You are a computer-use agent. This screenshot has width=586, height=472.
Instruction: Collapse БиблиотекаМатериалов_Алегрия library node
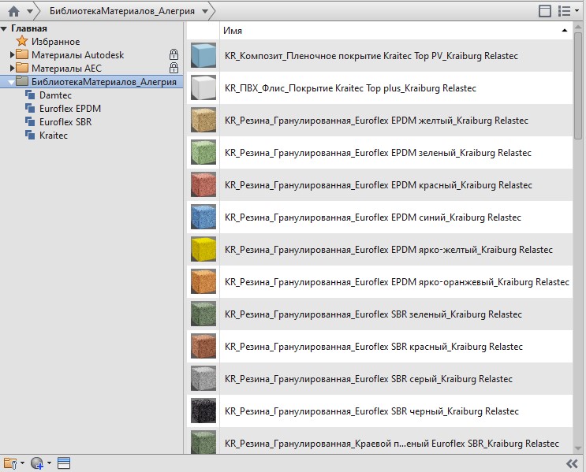click(x=12, y=82)
